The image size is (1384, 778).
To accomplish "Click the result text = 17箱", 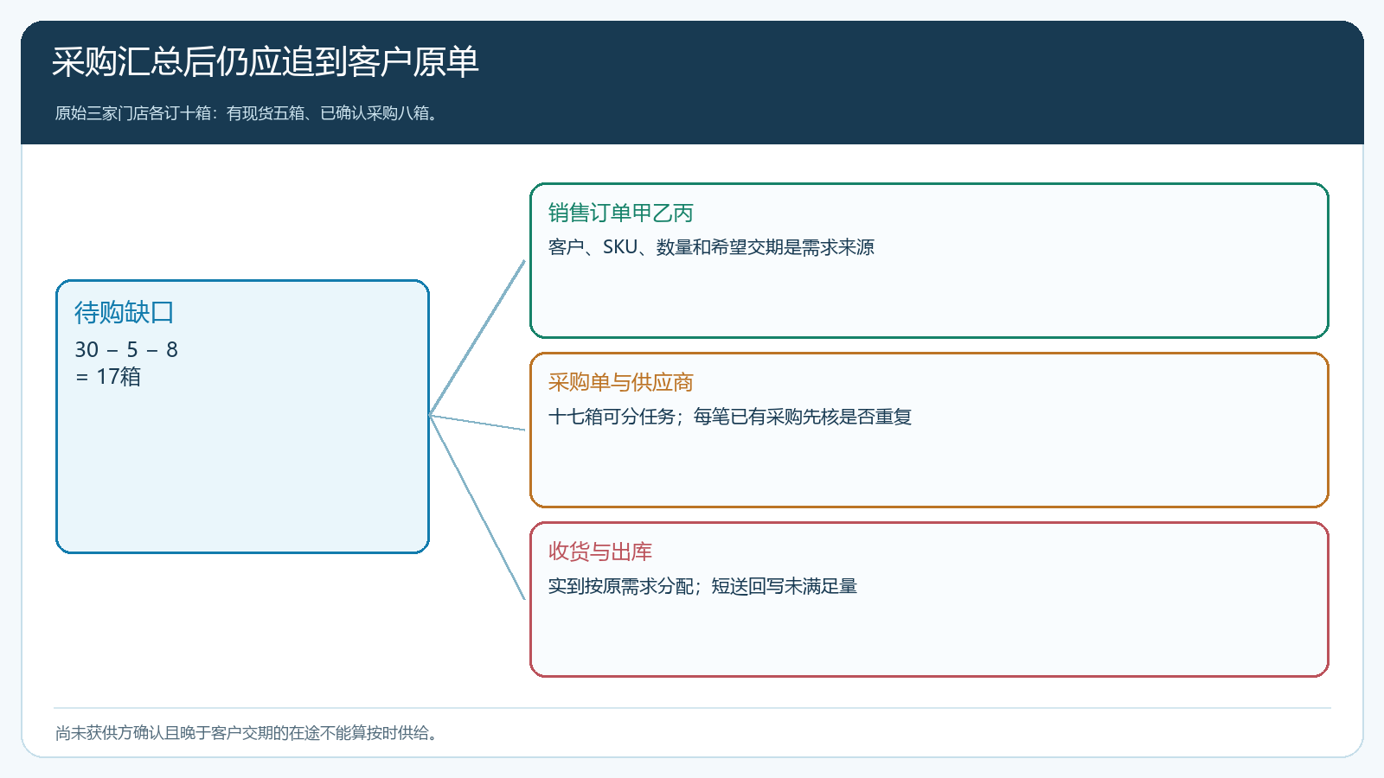I will click(x=108, y=377).
